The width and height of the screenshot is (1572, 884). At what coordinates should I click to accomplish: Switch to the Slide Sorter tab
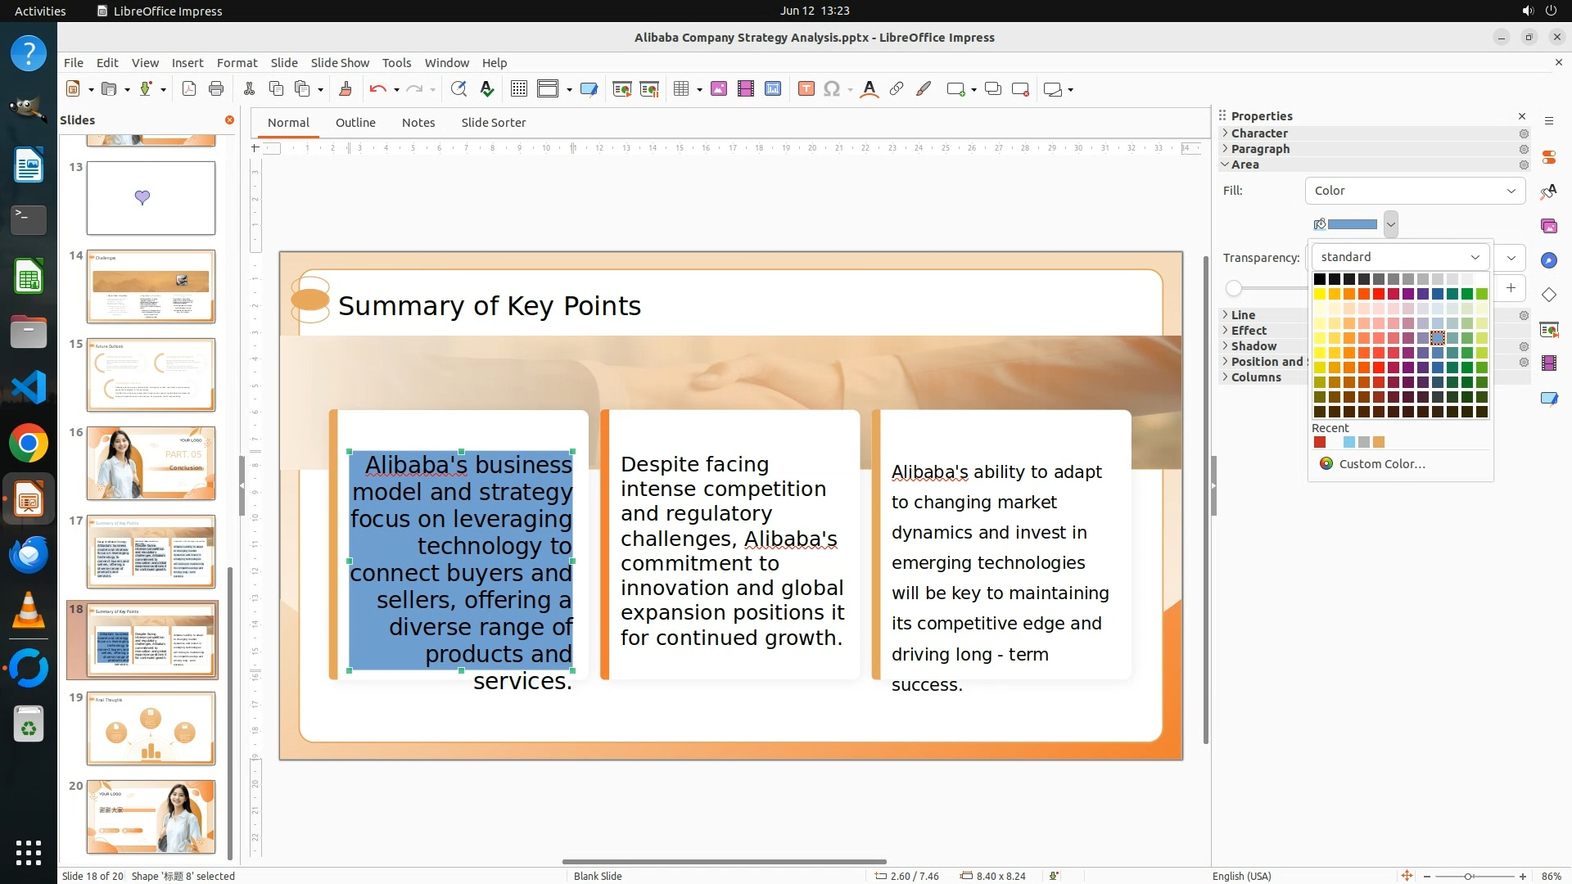click(x=493, y=123)
